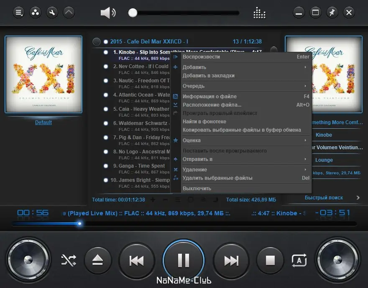The height and width of the screenshot is (288, 368).
Task: Click the Быстрый поиск label
Action: tap(324, 198)
